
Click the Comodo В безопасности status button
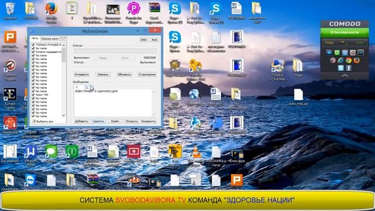tap(345, 32)
